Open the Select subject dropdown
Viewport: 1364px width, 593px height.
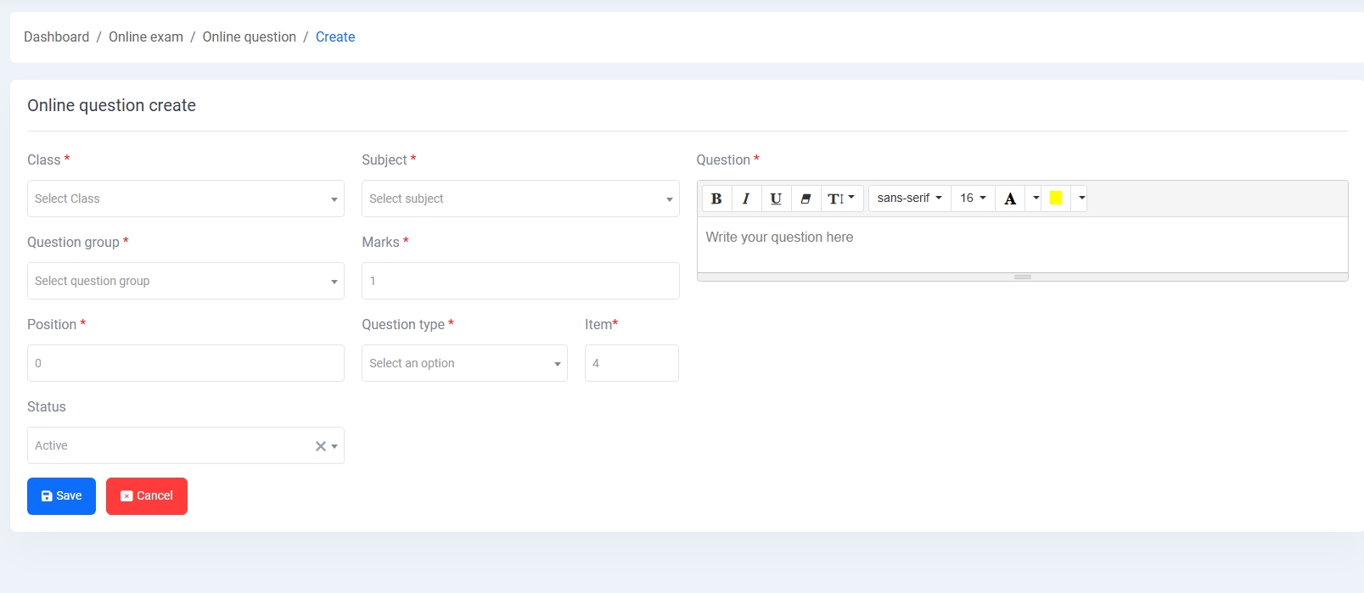(520, 199)
